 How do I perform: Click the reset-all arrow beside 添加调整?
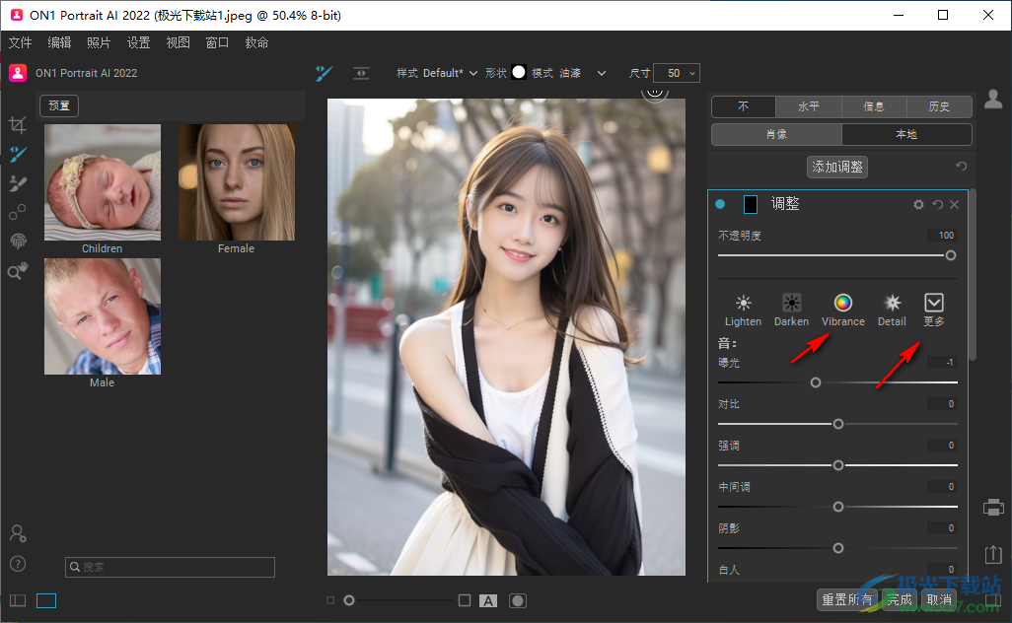(961, 167)
